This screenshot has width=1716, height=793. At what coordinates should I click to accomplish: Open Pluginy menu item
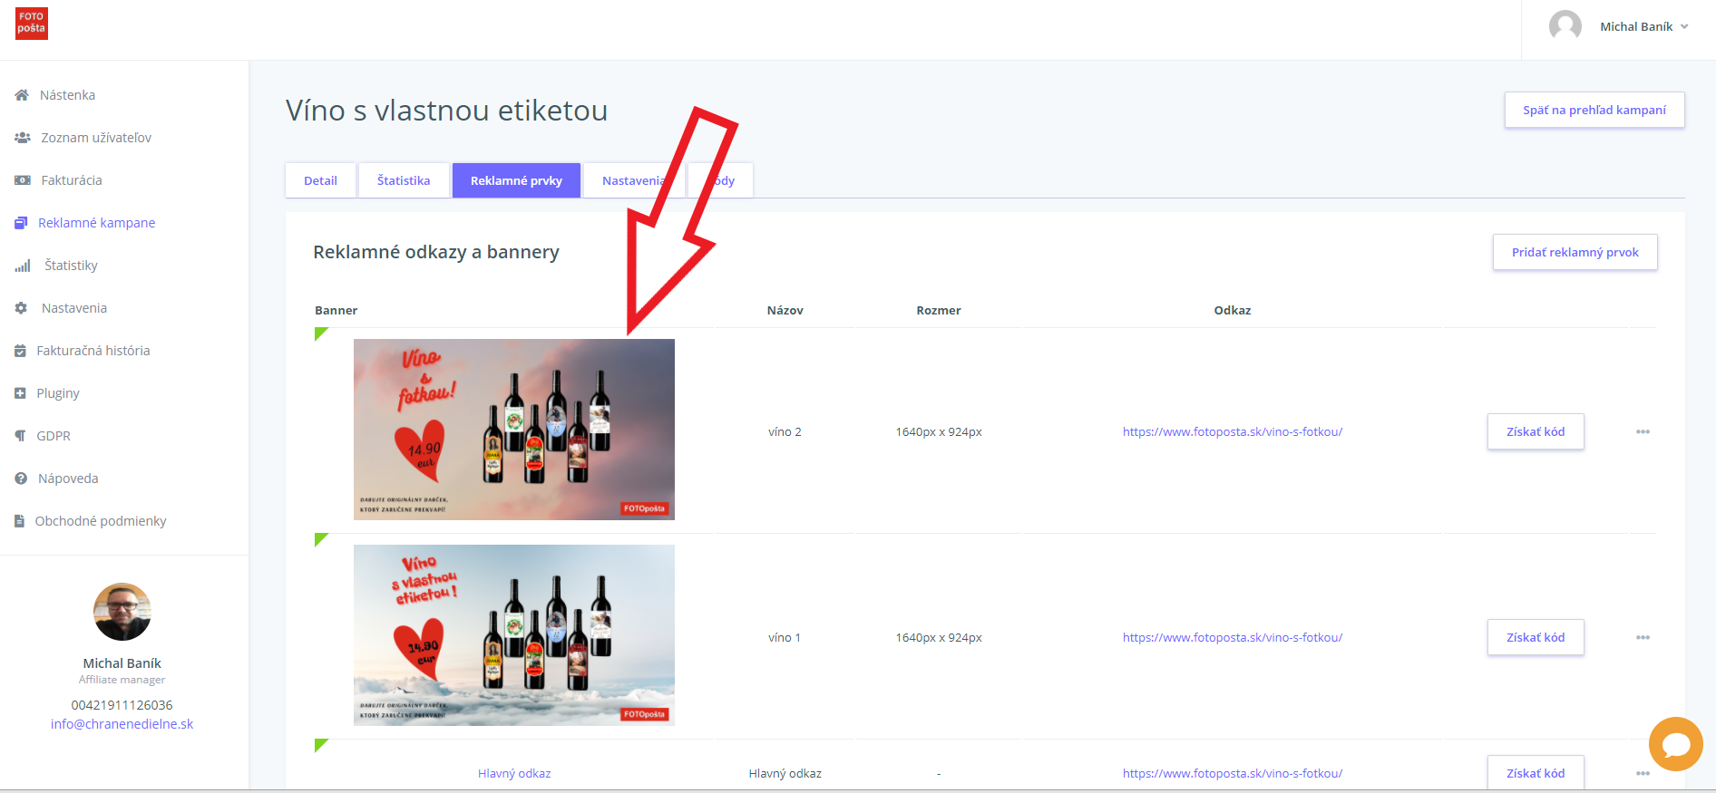tap(58, 393)
